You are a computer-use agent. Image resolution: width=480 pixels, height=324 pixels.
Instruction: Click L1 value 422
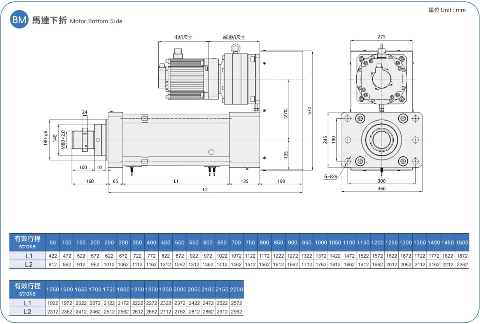53,256
